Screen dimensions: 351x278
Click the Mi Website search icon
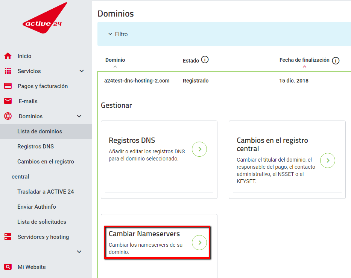tap(8, 267)
